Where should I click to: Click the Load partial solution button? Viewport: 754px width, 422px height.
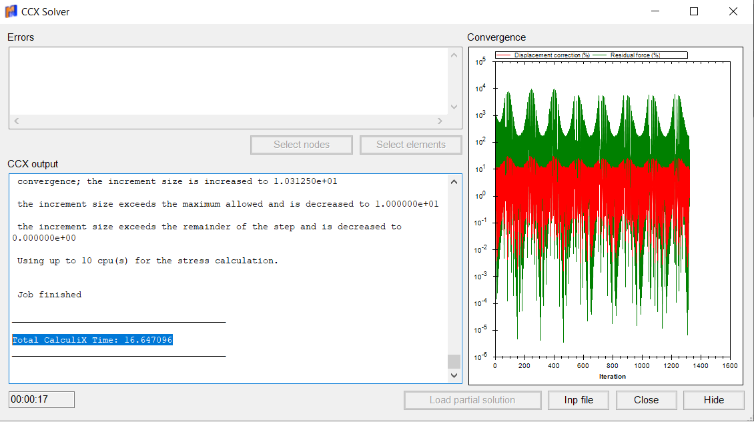pyautogui.click(x=472, y=400)
